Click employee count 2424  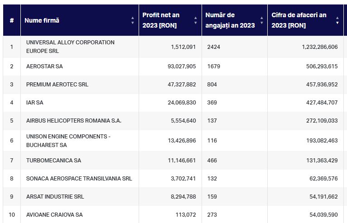pyautogui.click(x=213, y=47)
